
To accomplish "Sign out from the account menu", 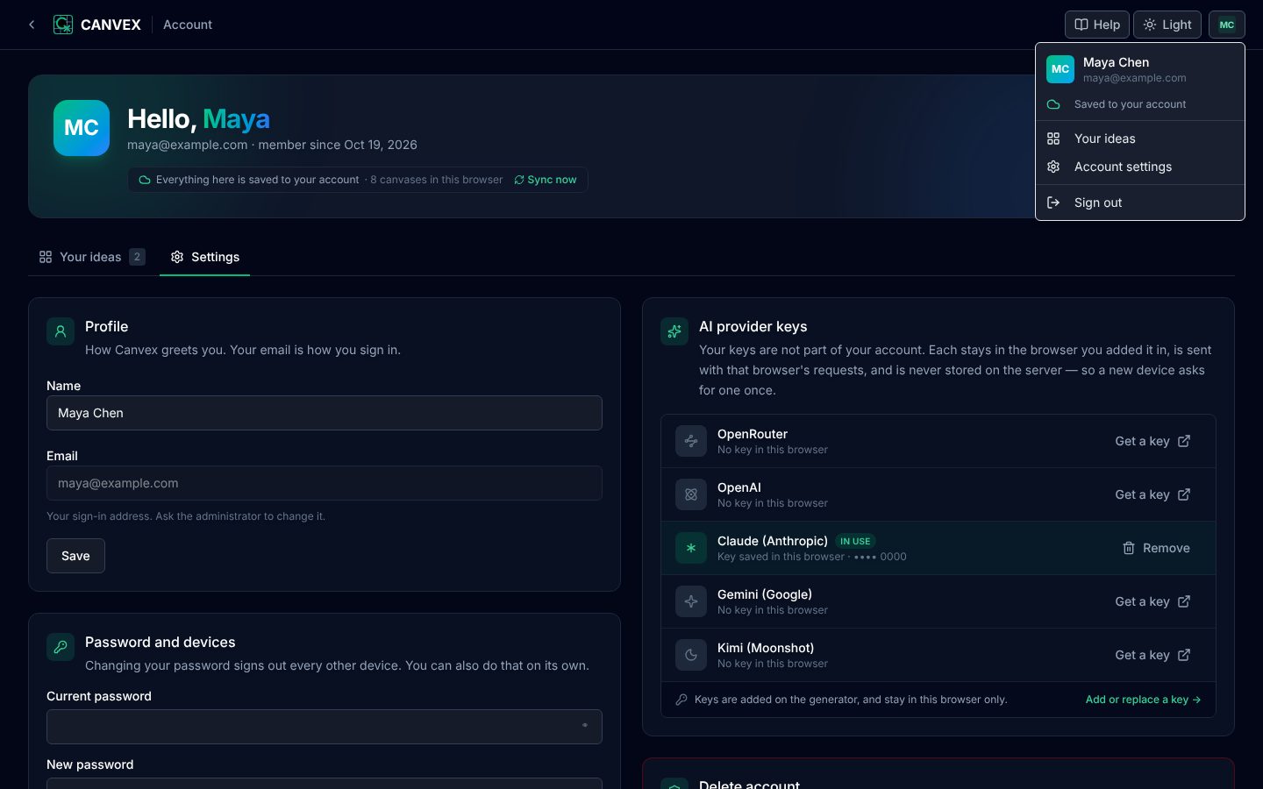I will coord(1140,203).
